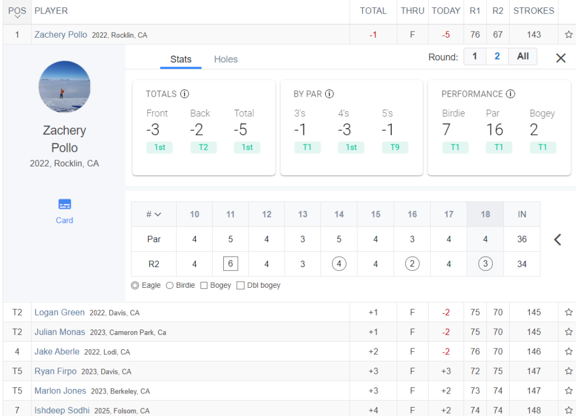Screen dimensions: 576x416
Task: Star Julian Monas's leaderboard row
Action: 569,332
